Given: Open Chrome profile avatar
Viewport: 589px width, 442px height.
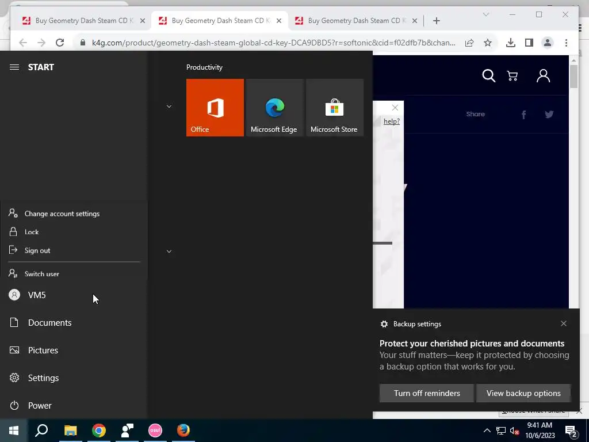Looking at the screenshot, I should [548, 43].
